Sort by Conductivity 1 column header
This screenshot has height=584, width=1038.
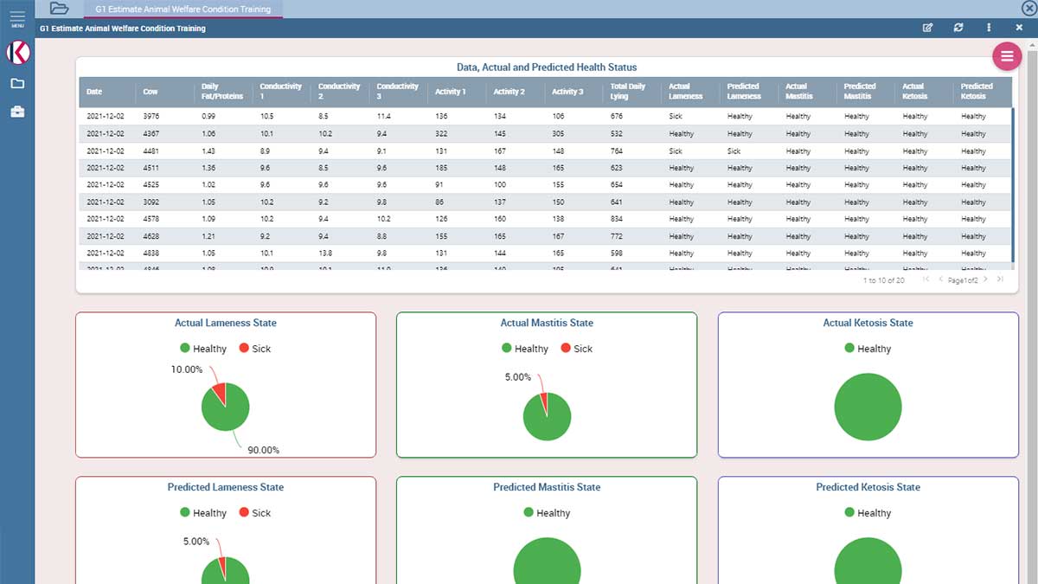(281, 92)
